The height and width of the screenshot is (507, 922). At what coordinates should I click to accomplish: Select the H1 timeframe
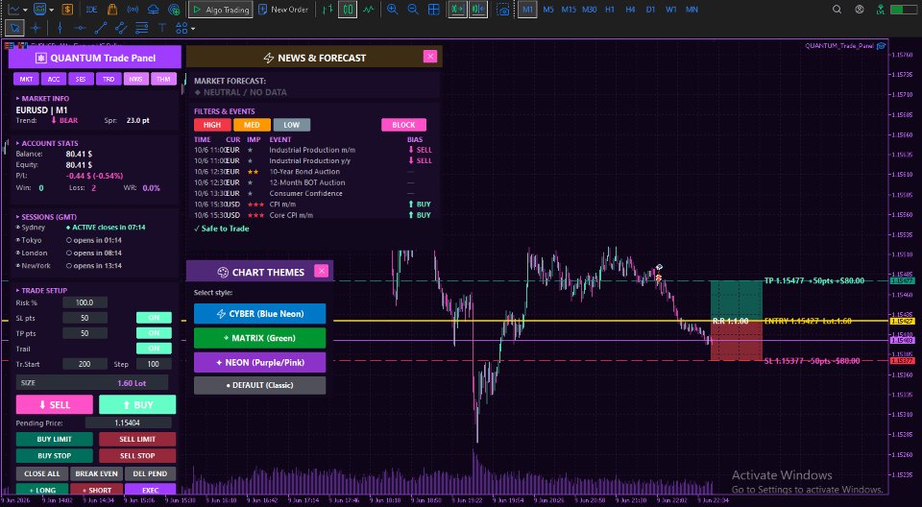coord(610,10)
